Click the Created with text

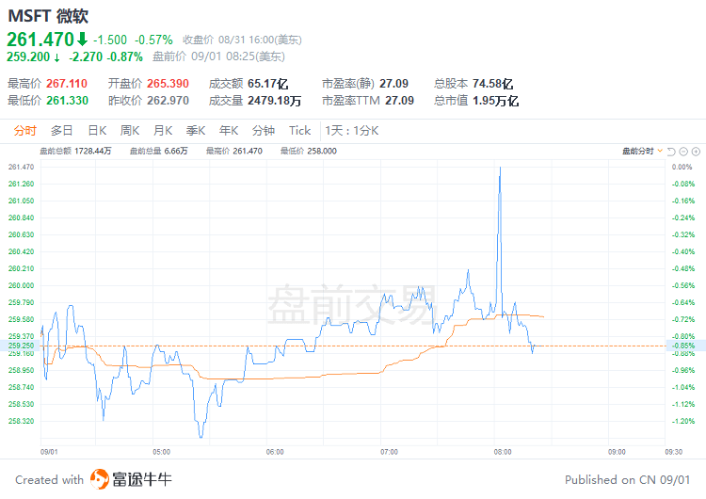[50, 479]
